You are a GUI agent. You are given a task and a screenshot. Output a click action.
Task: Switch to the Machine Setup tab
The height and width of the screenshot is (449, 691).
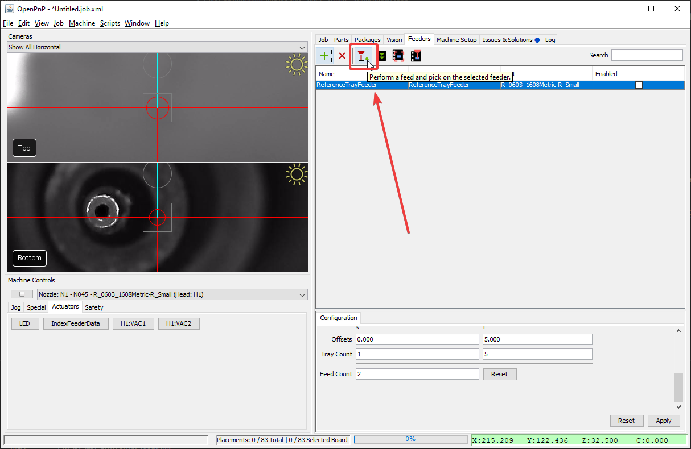[x=456, y=40]
